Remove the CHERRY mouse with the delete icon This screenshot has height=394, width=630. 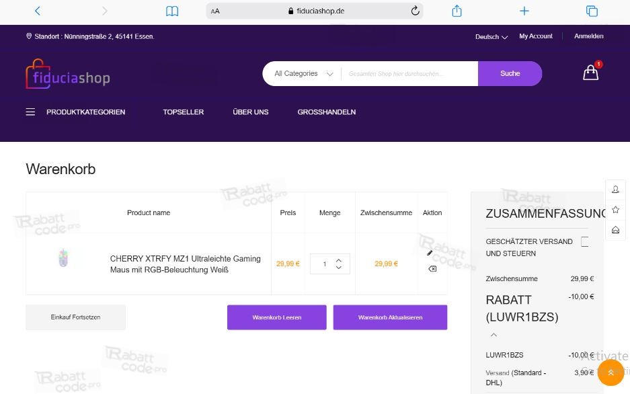pos(432,269)
